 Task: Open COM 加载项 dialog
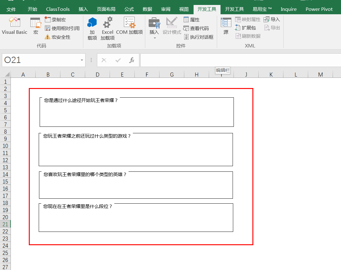tap(129, 26)
